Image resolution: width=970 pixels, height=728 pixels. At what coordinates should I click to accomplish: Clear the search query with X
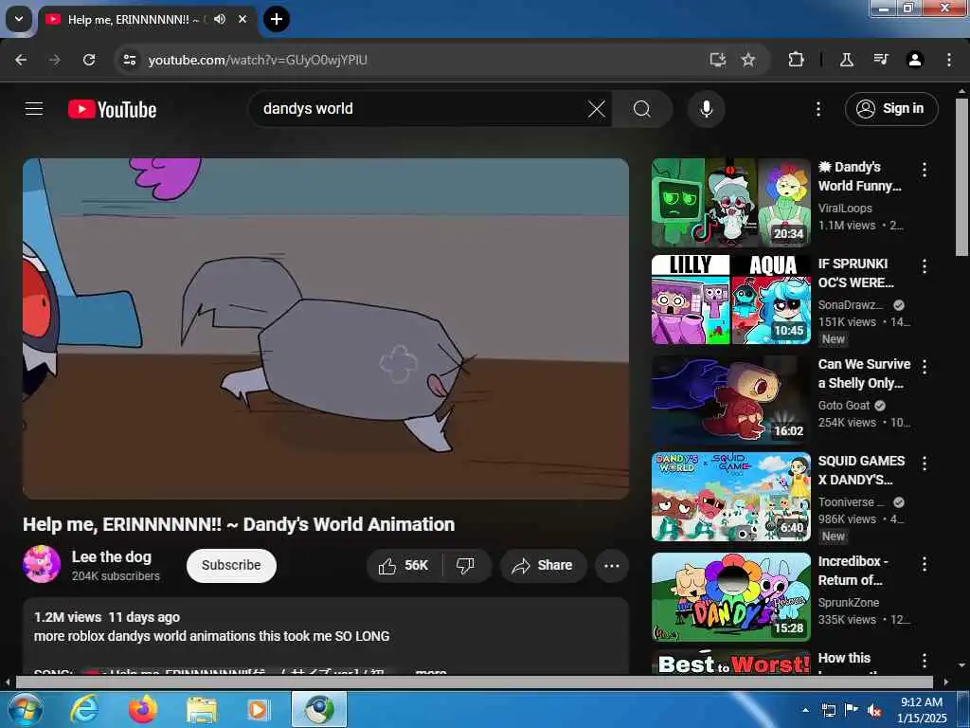coord(597,109)
